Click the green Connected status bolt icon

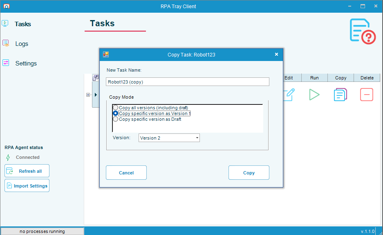pyautogui.click(x=8, y=158)
